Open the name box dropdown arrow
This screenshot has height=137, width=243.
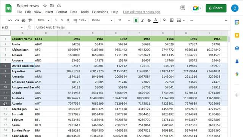click(x=22, y=28)
